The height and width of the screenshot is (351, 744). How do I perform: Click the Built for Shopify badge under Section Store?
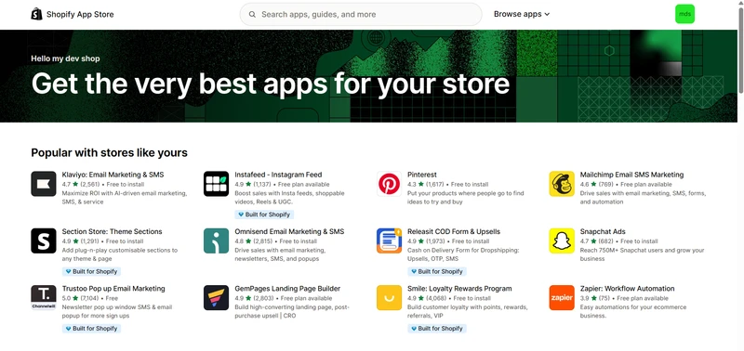point(91,271)
